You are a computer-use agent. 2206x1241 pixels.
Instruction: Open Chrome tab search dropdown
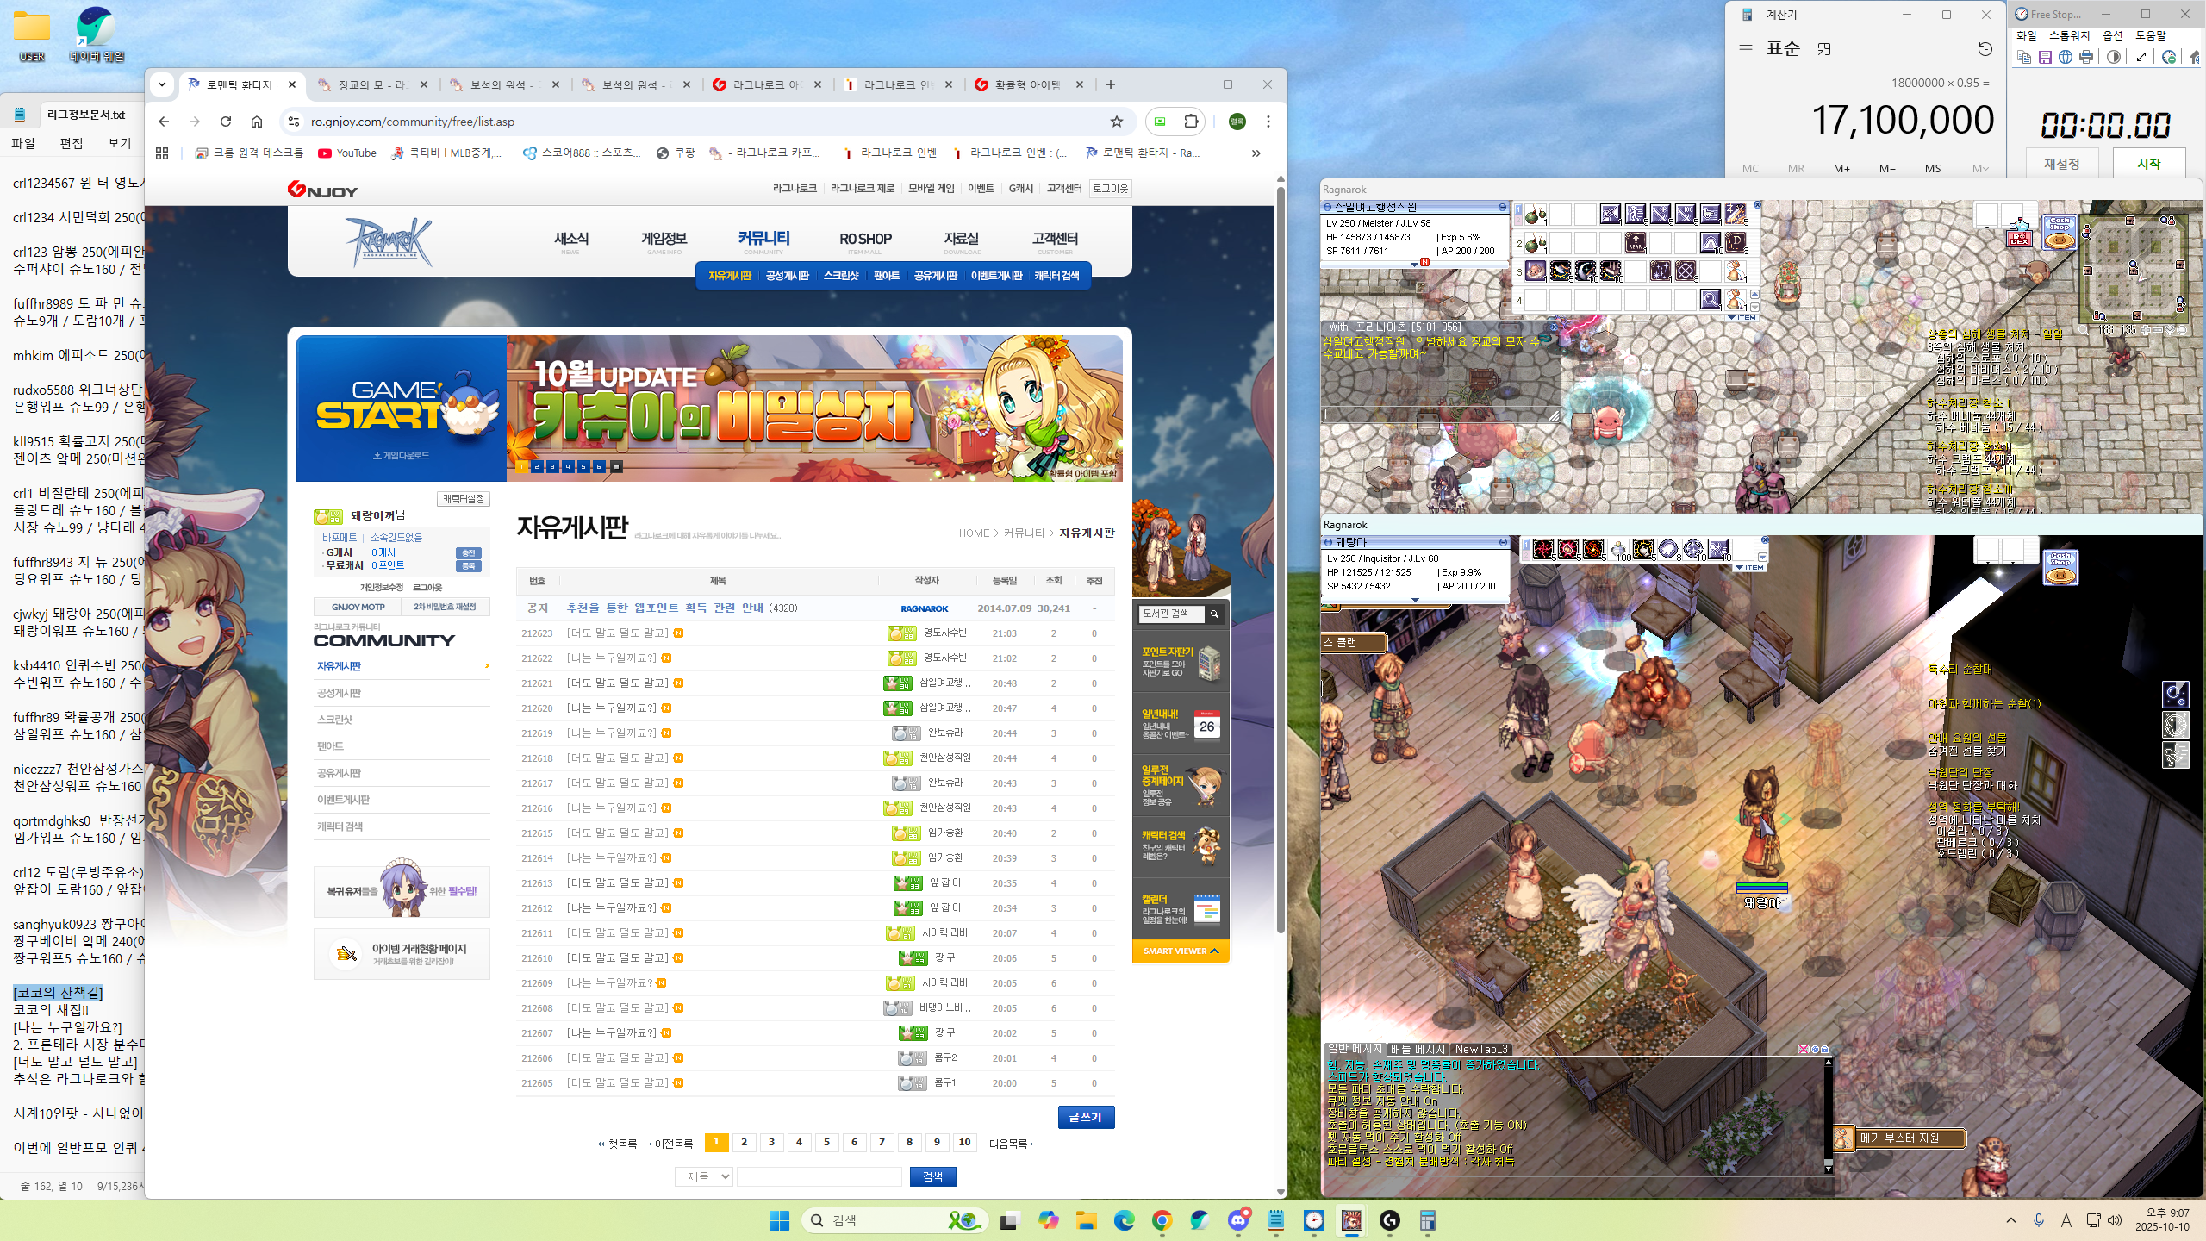click(x=162, y=84)
